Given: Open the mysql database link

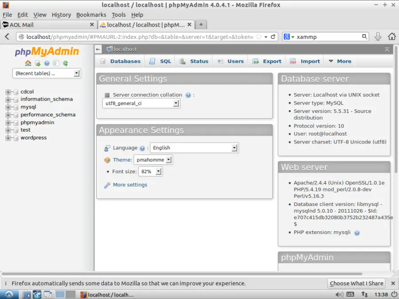Looking at the screenshot, I should tap(28, 107).
